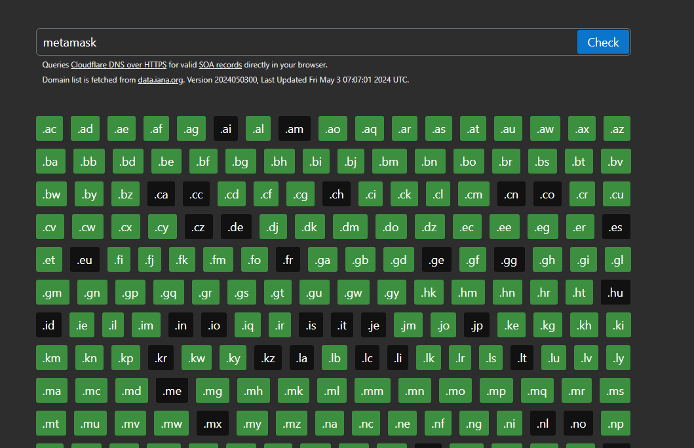
Task: Choose the .np domain tile
Action: tap(615, 424)
